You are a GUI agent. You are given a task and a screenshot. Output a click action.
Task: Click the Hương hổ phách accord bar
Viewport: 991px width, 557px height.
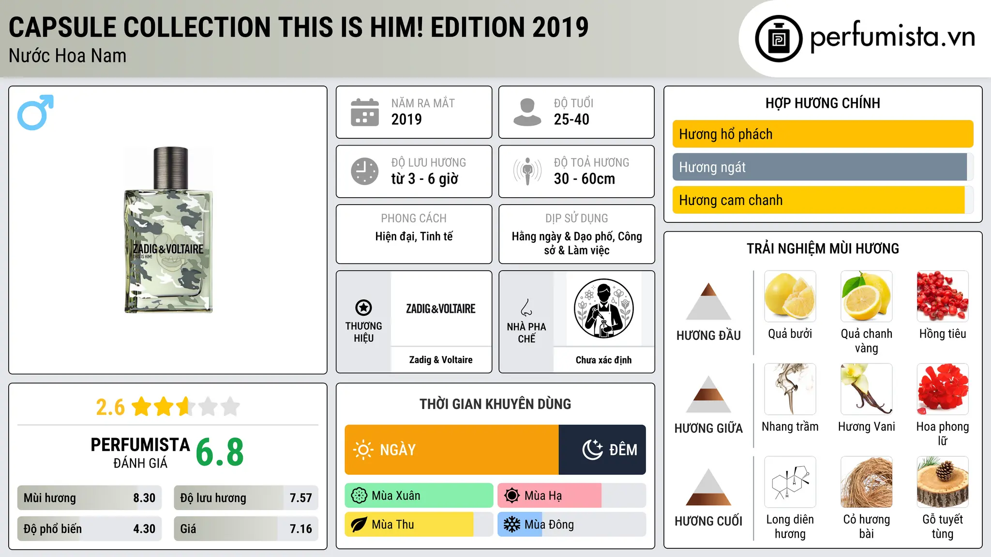[x=823, y=134]
